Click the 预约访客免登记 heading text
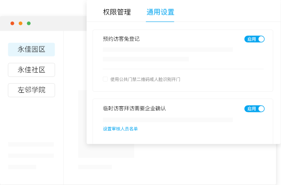This screenshot has width=281, height=185. coord(121,39)
